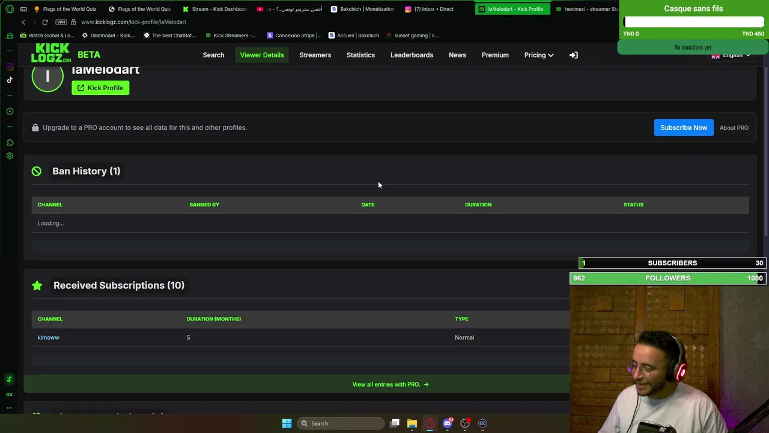Open Accueil Bakchich bookmark
This screenshot has width=769, height=433.
point(354,35)
